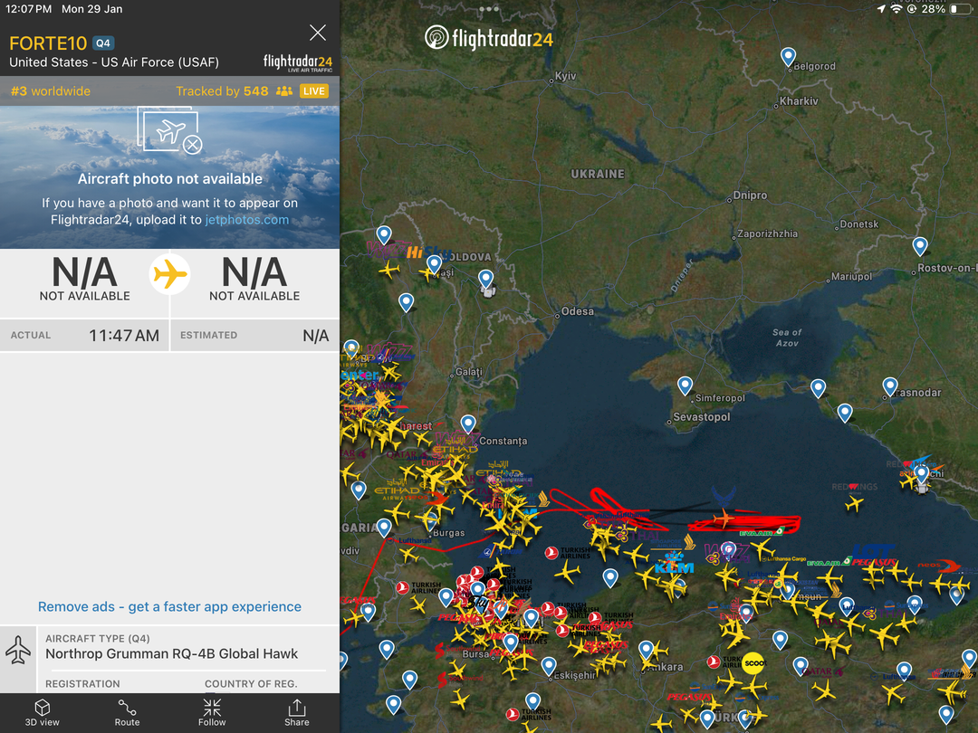
Task: Tap the actual time 11:47 AM
Action: pyautogui.click(x=124, y=336)
